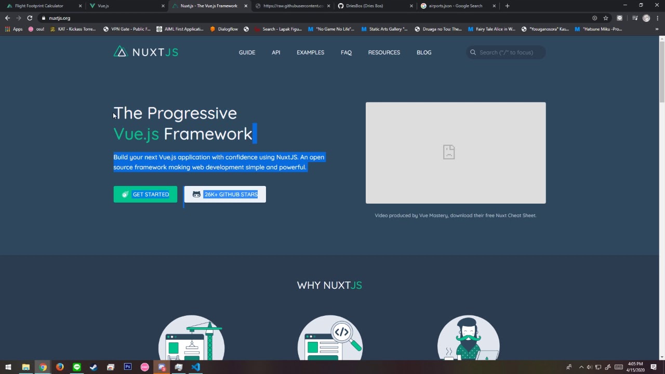
Task: Open the Hatsune Miku bookmark
Action: click(598, 29)
